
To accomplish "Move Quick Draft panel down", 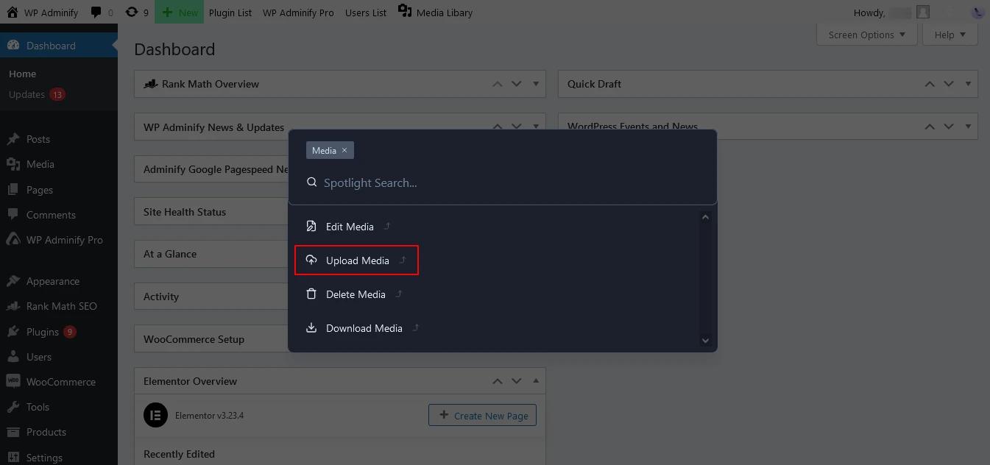I will point(949,84).
